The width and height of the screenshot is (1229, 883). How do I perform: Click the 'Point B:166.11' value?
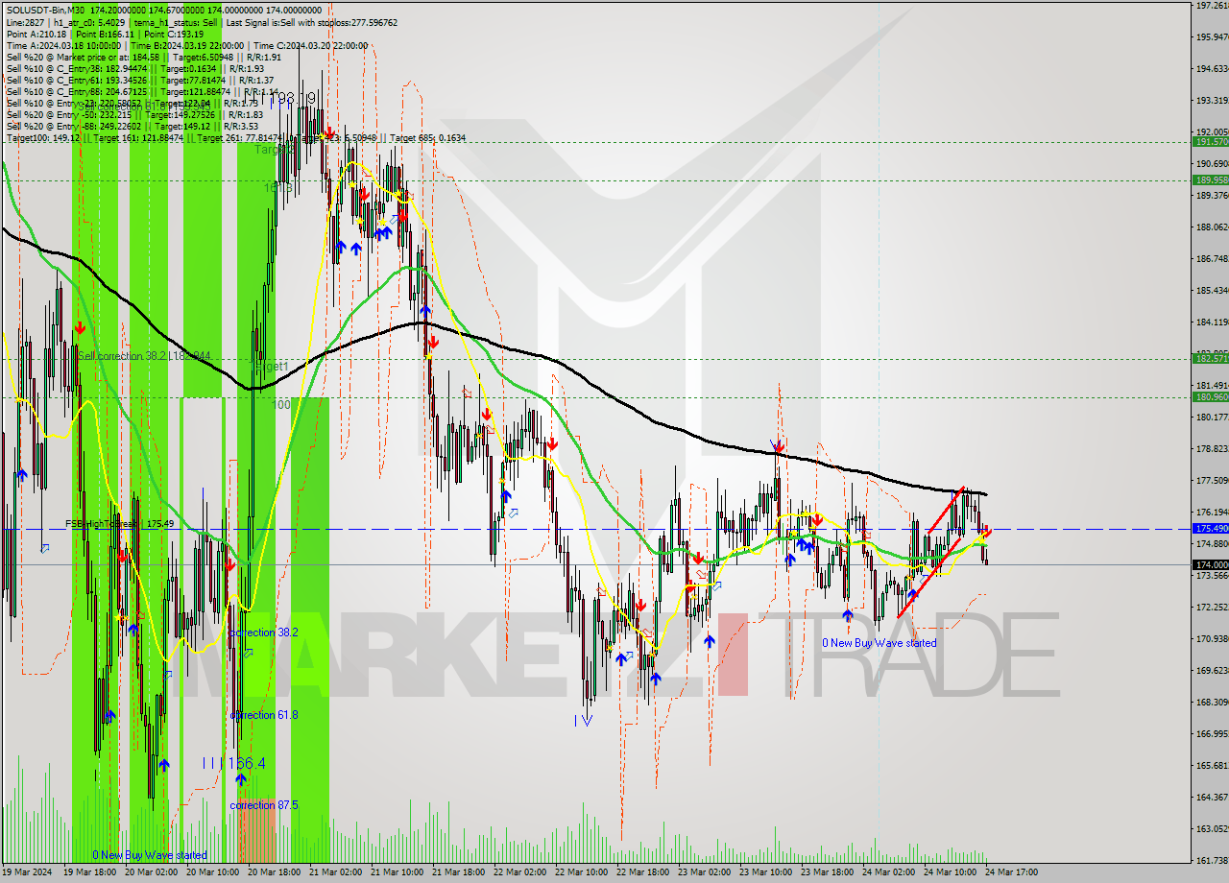coord(104,34)
